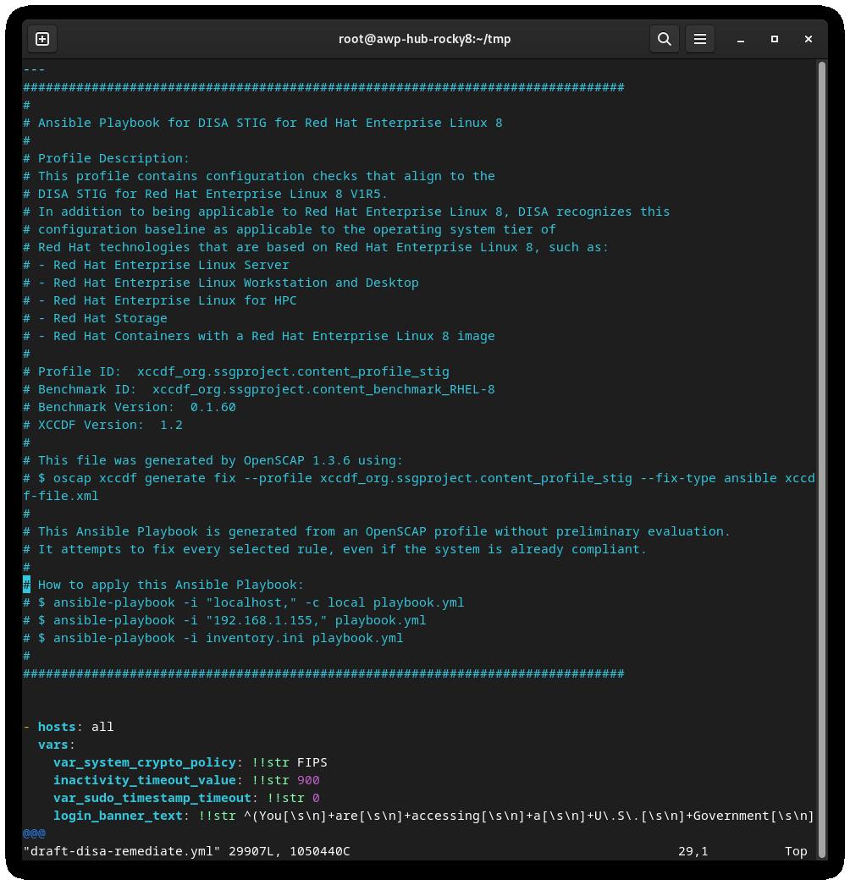Click the @@@ truncation marker

point(34,833)
